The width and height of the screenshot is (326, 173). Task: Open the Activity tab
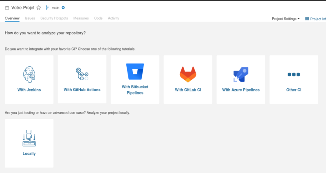coord(113,18)
